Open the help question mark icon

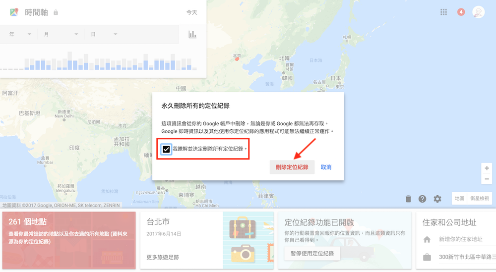coord(422,199)
